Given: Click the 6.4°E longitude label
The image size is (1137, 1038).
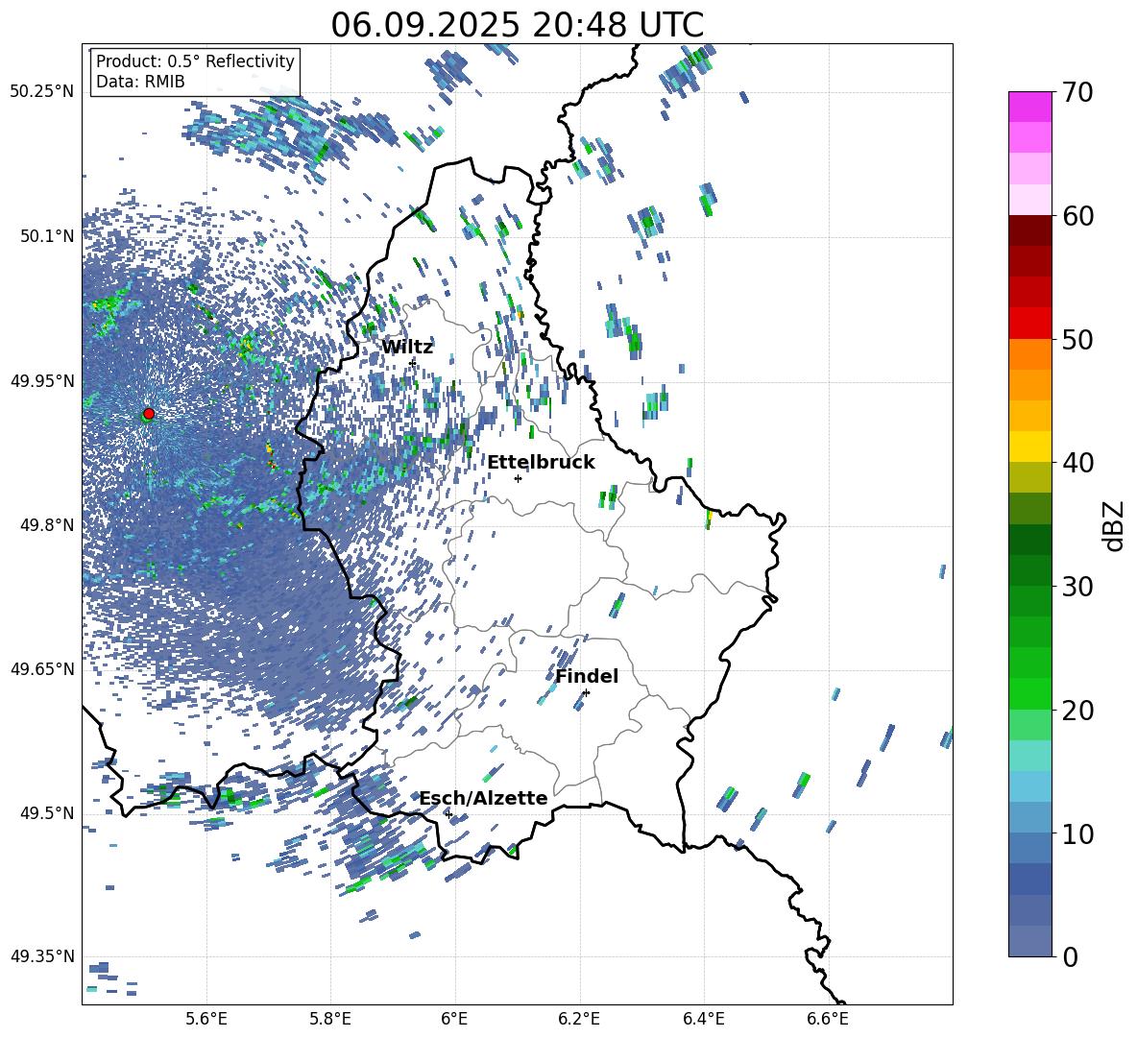Looking at the screenshot, I should pyautogui.click(x=704, y=1020).
